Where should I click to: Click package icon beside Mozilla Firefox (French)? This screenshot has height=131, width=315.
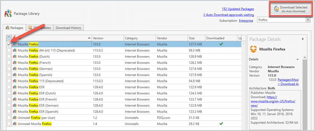pos(14,63)
